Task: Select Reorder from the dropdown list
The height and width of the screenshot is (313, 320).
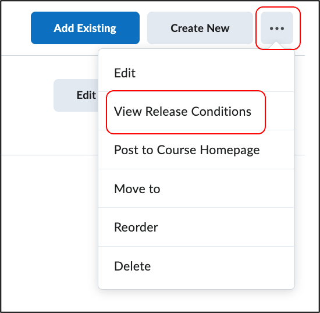Action: tap(196, 227)
